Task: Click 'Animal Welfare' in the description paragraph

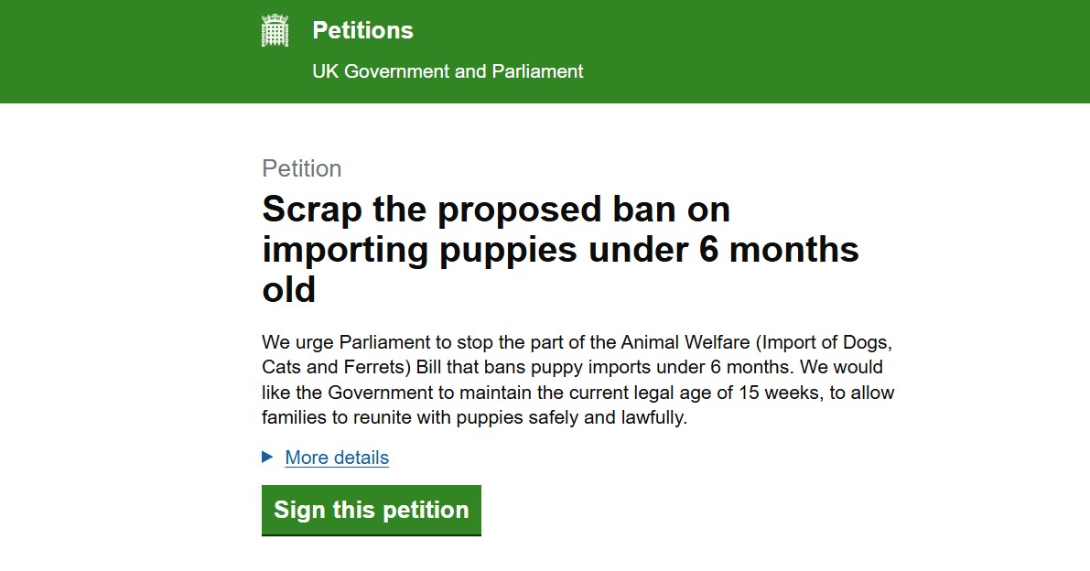Action: pyautogui.click(x=685, y=342)
